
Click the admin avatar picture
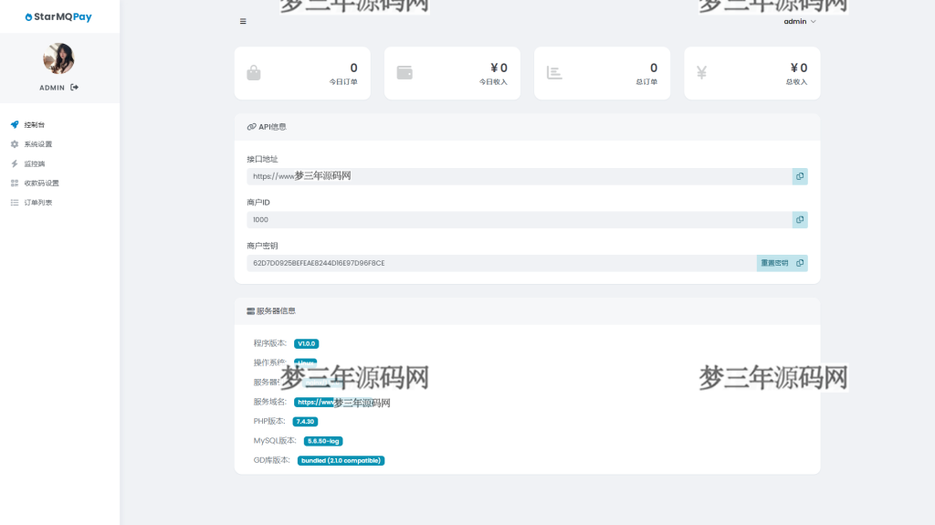[58, 58]
